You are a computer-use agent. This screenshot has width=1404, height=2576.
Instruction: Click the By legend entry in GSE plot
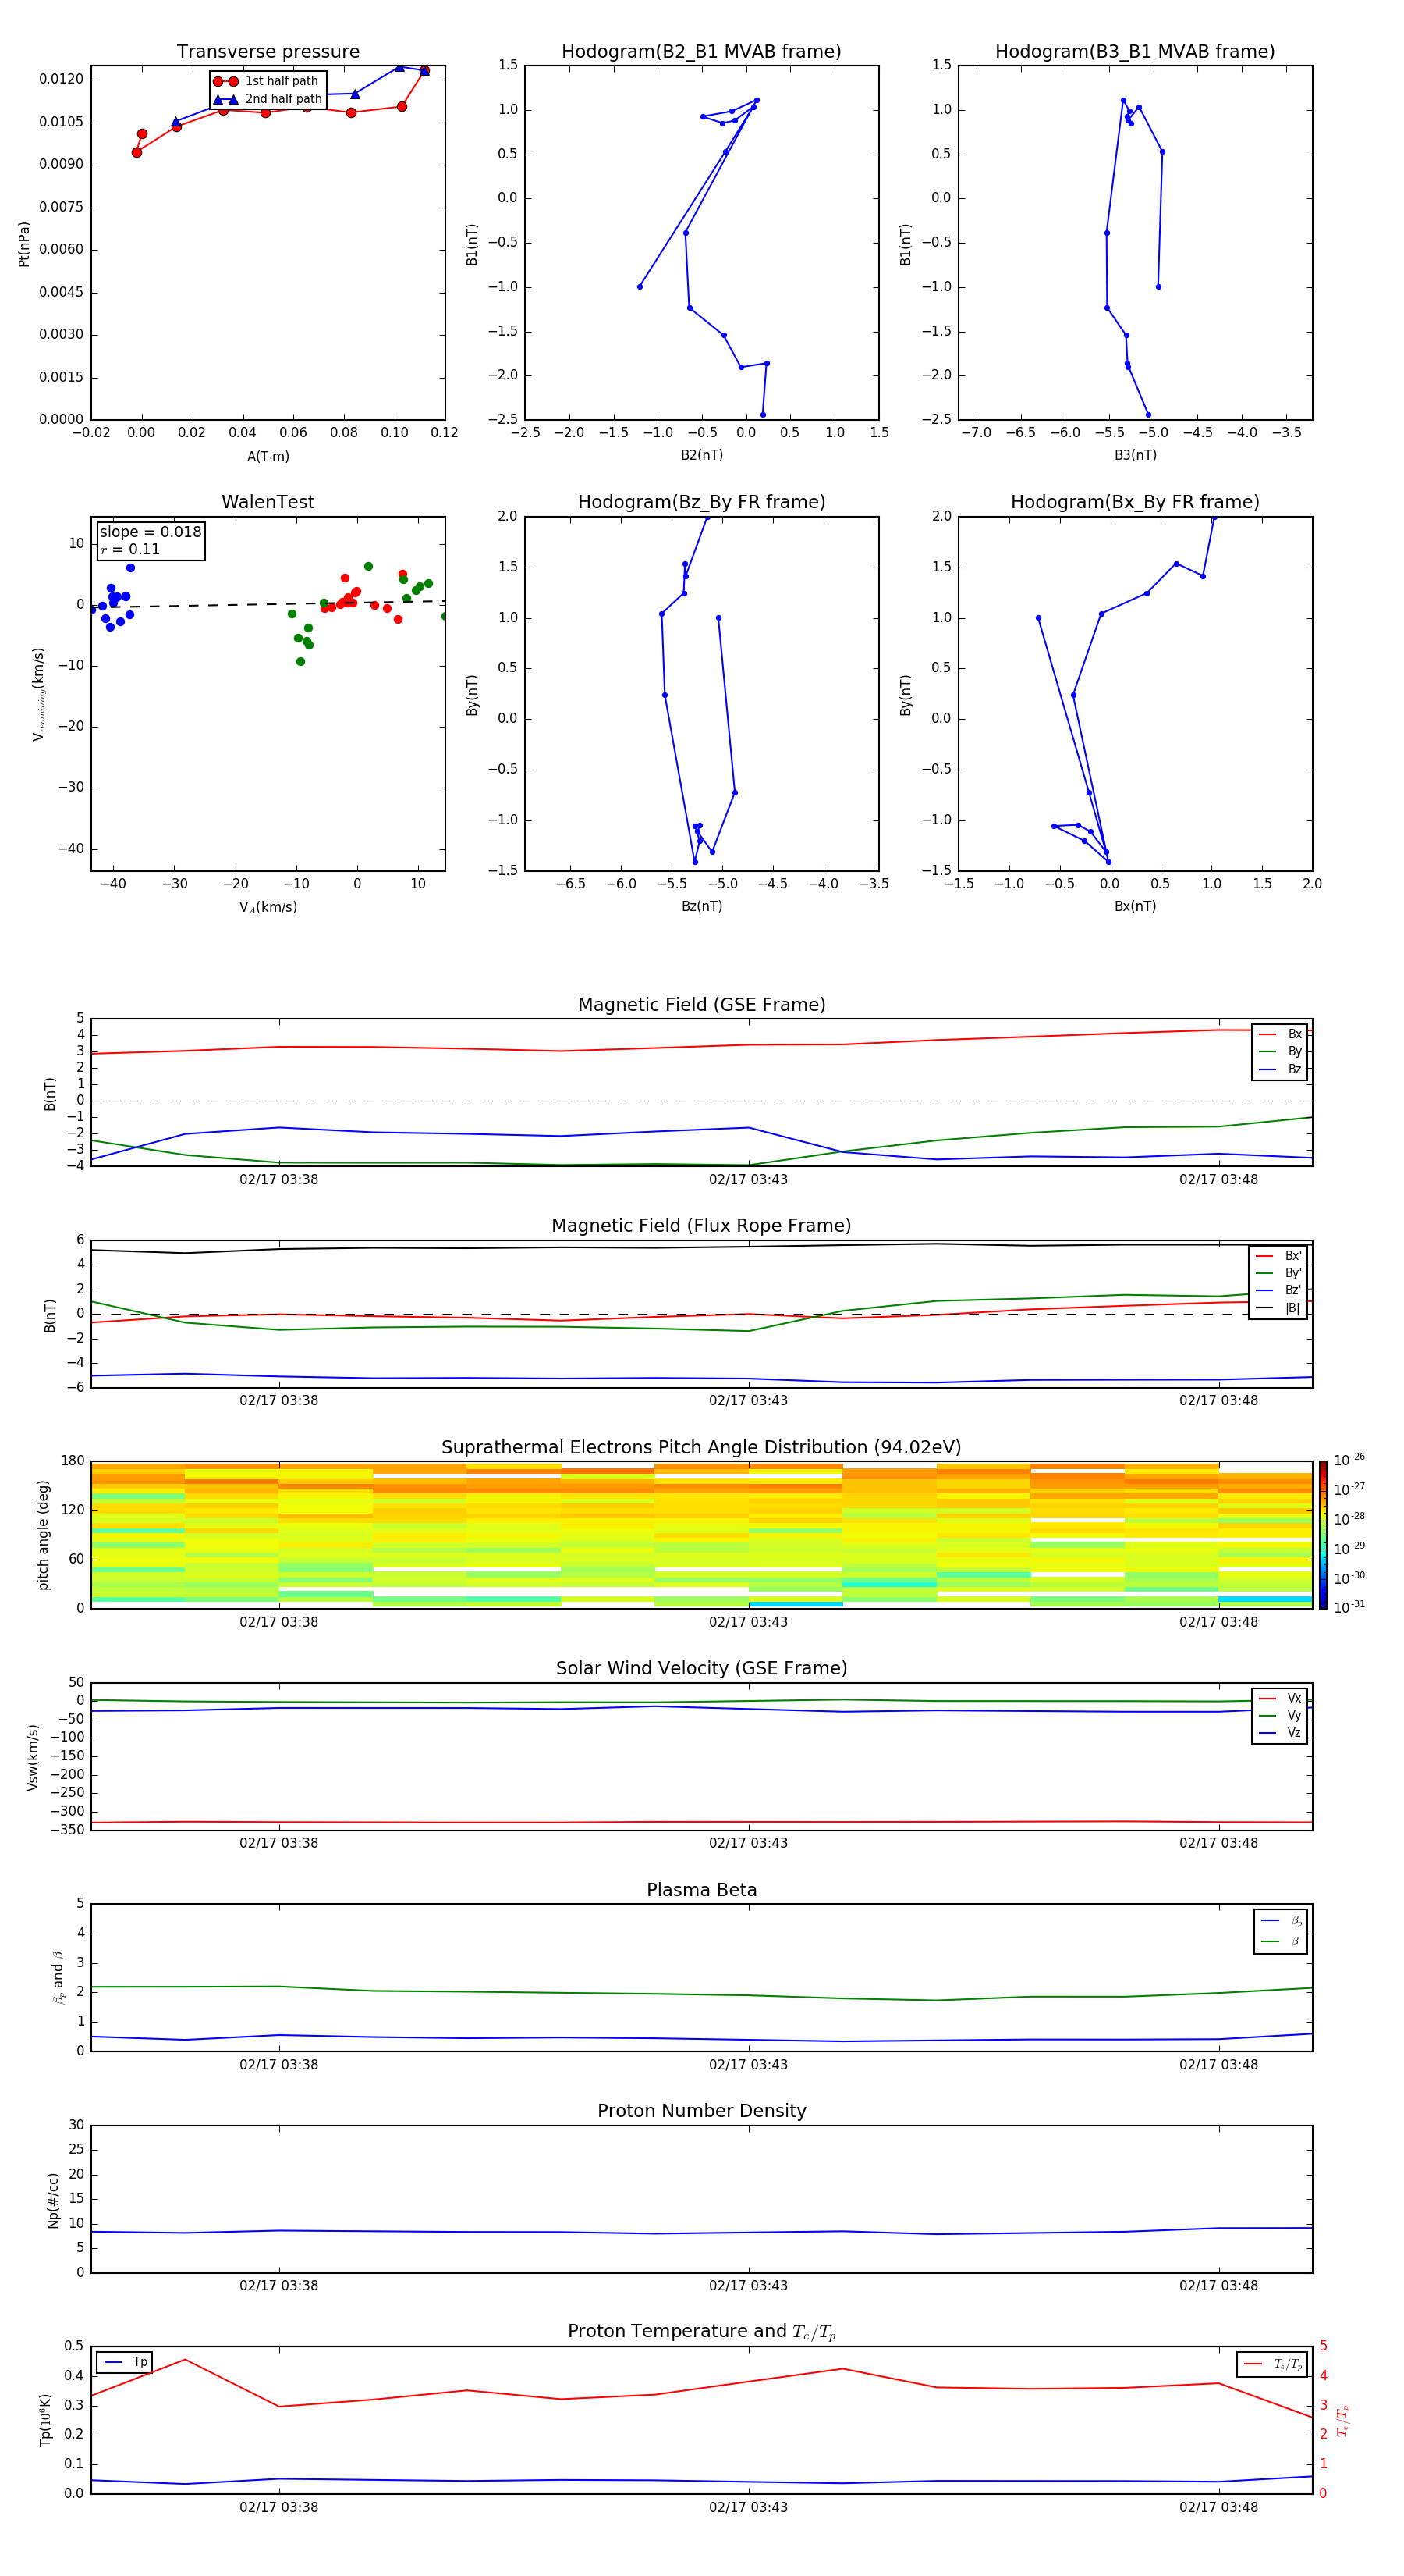click(x=1280, y=1051)
